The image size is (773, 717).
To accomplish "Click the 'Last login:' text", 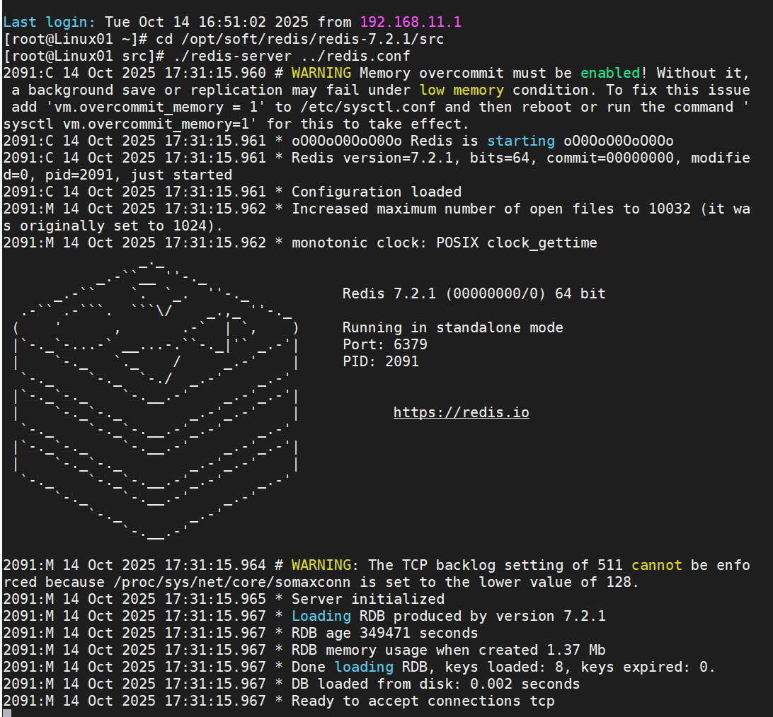I will point(49,22).
